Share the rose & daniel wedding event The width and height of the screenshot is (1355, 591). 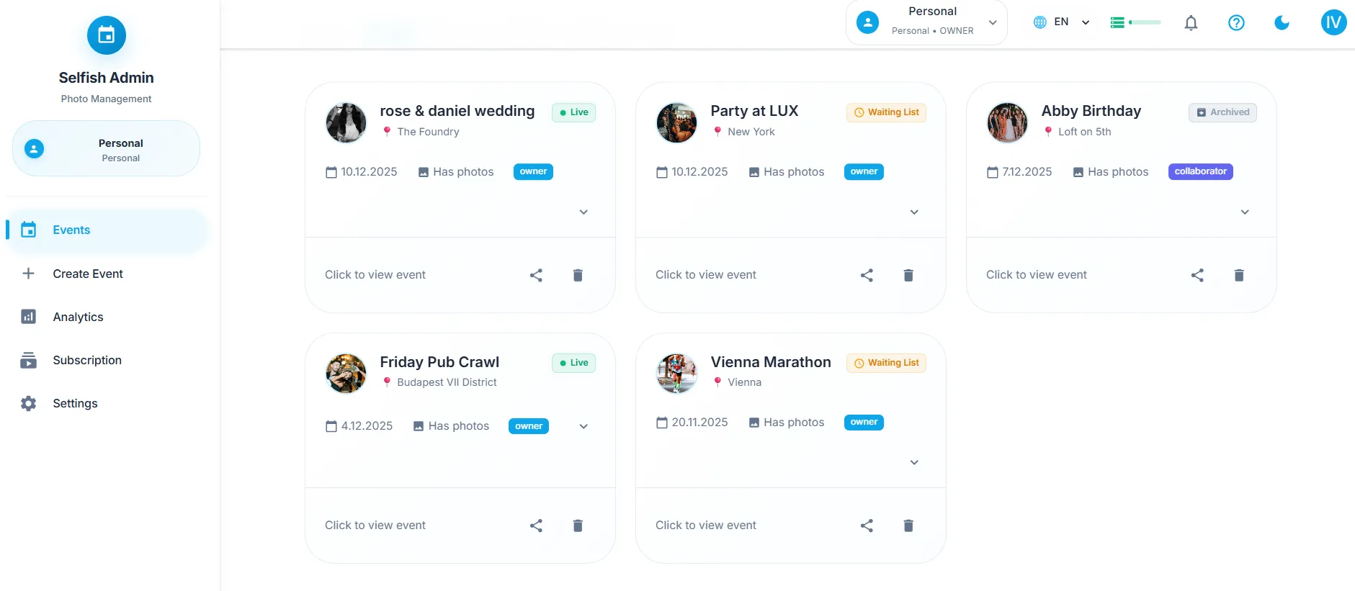tap(536, 275)
